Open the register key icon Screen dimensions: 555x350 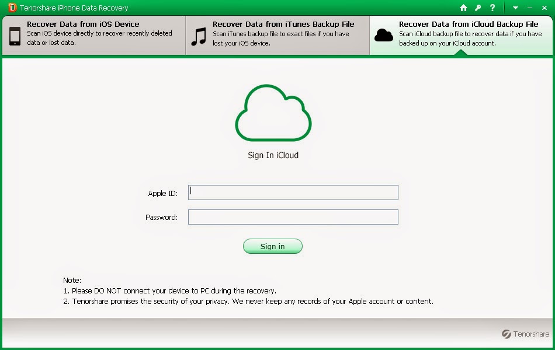(478, 8)
